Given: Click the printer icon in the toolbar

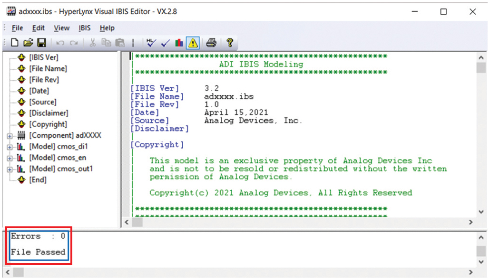Looking at the screenshot, I should [x=211, y=43].
